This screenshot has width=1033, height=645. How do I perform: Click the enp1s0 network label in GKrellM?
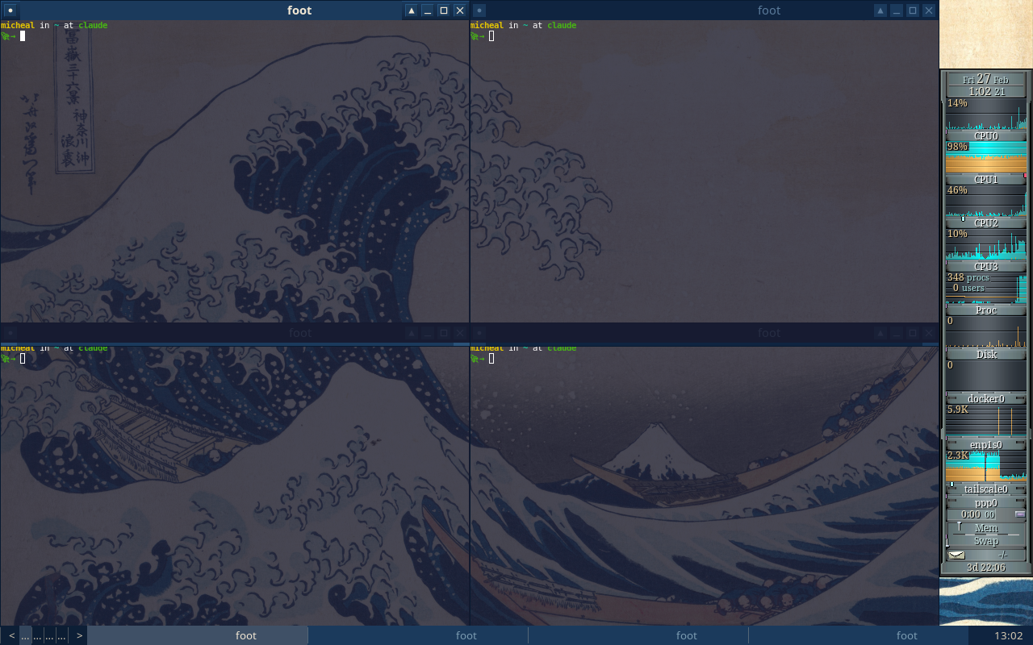985,444
